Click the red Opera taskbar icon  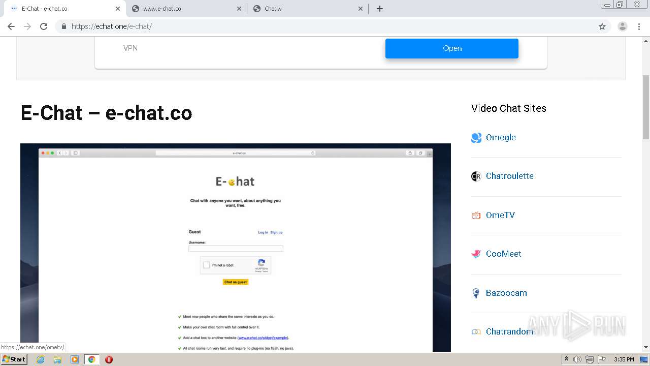point(109,359)
